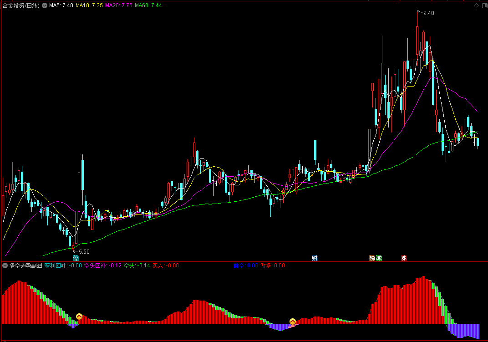The image size is (488, 342).
Task: Click the 做空: 0.00 value
Action: [x=245, y=265]
